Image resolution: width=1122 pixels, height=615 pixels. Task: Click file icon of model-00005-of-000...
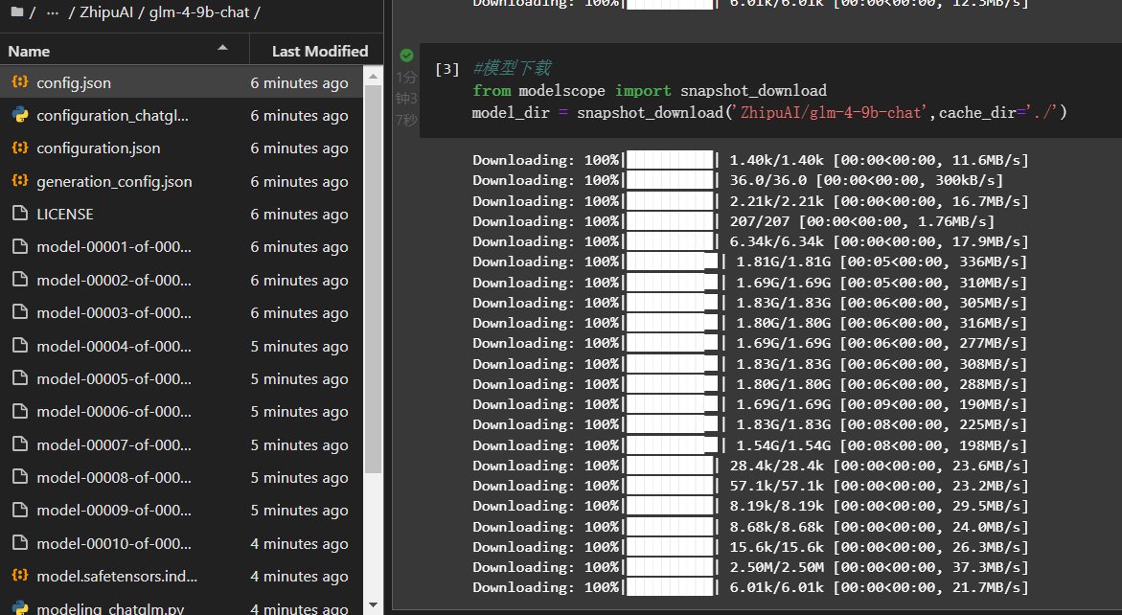[x=20, y=378]
